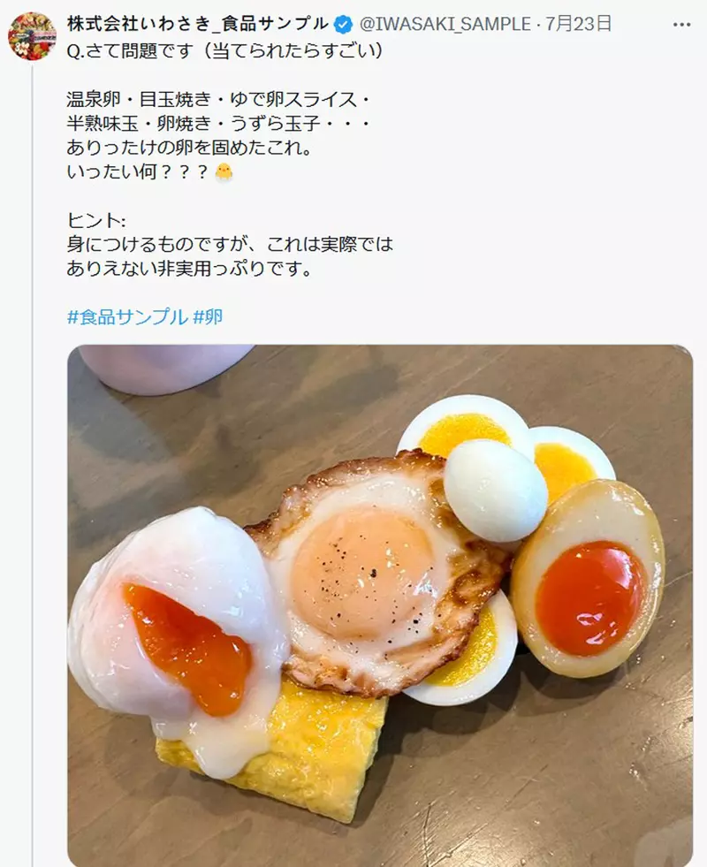Open the more options menu on the tweet
This screenshot has height=867, width=707.
[x=683, y=25]
